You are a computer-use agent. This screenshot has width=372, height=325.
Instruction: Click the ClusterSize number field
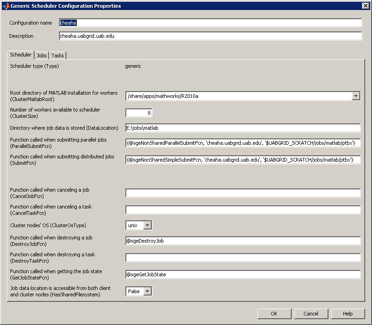139,113
